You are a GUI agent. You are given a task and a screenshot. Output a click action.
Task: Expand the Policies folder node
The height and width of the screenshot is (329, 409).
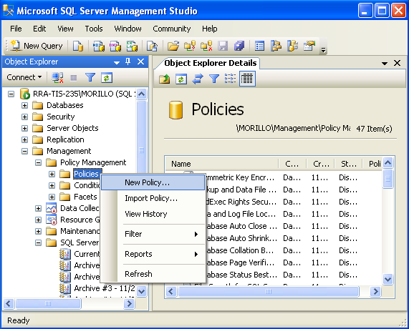click(52, 174)
